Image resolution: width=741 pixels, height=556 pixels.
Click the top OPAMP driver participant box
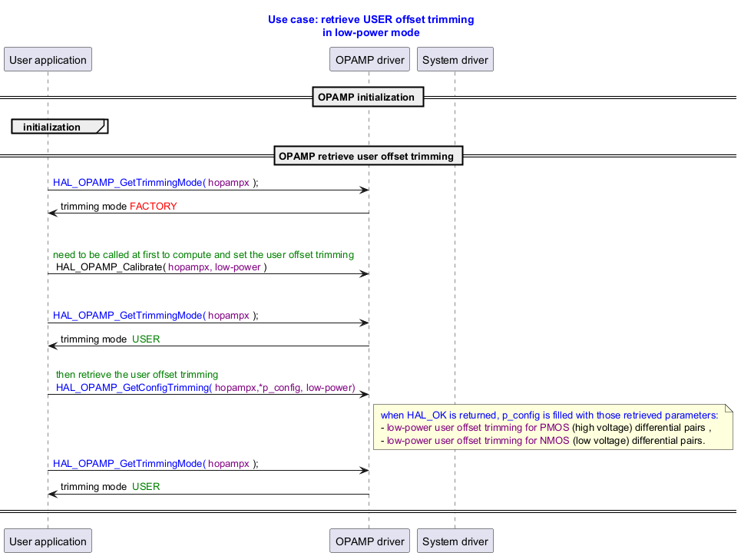[x=368, y=60]
